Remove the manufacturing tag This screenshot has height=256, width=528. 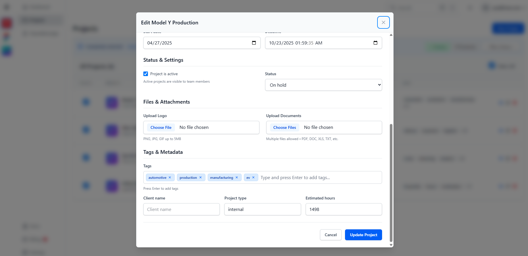coord(237,177)
